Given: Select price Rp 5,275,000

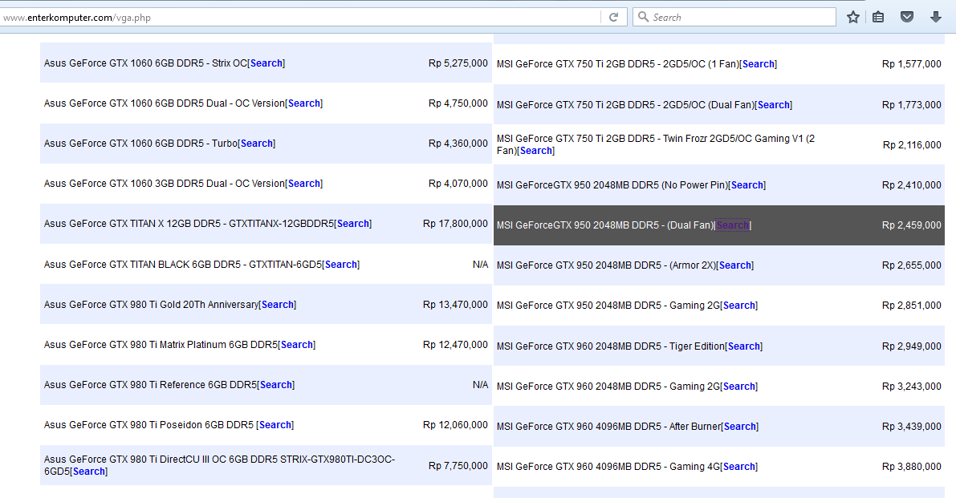Looking at the screenshot, I should pos(458,63).
